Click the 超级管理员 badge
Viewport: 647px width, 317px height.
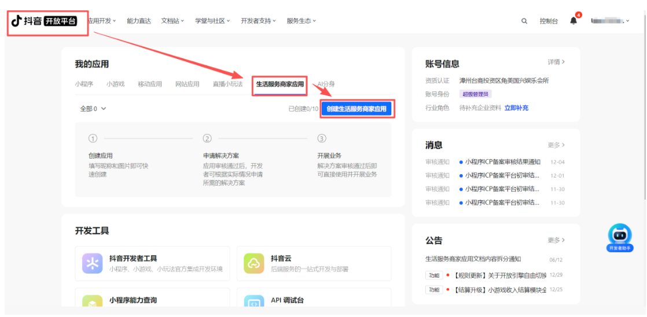[x=475, y=94]
